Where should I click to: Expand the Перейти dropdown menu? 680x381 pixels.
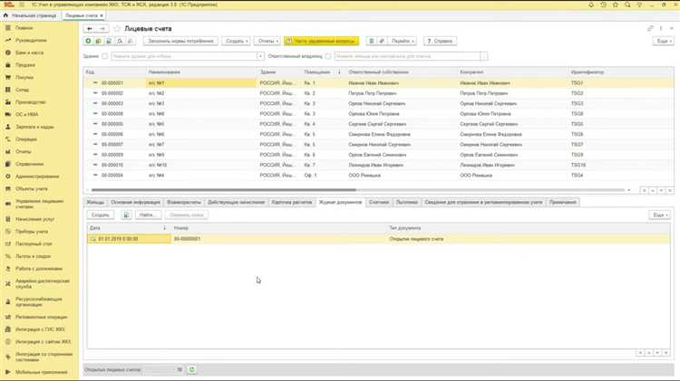click(403, 42)
